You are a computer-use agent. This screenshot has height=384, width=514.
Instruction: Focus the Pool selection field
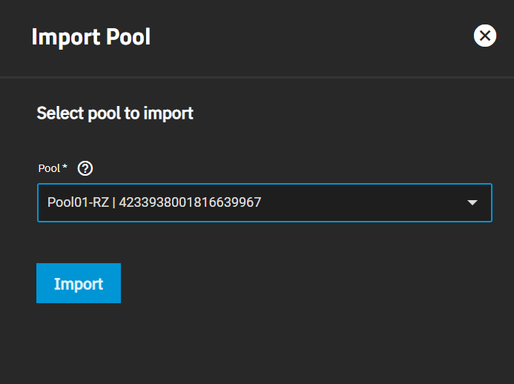(265, 202)
